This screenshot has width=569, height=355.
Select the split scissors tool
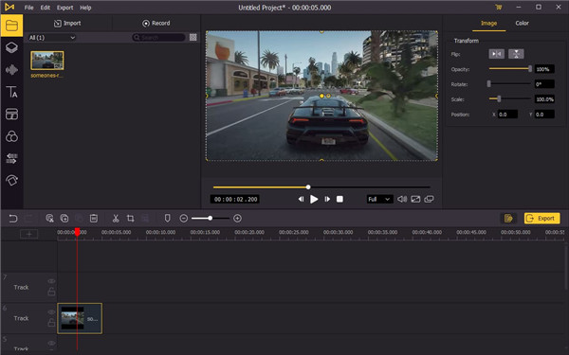(x=116, y=218)
